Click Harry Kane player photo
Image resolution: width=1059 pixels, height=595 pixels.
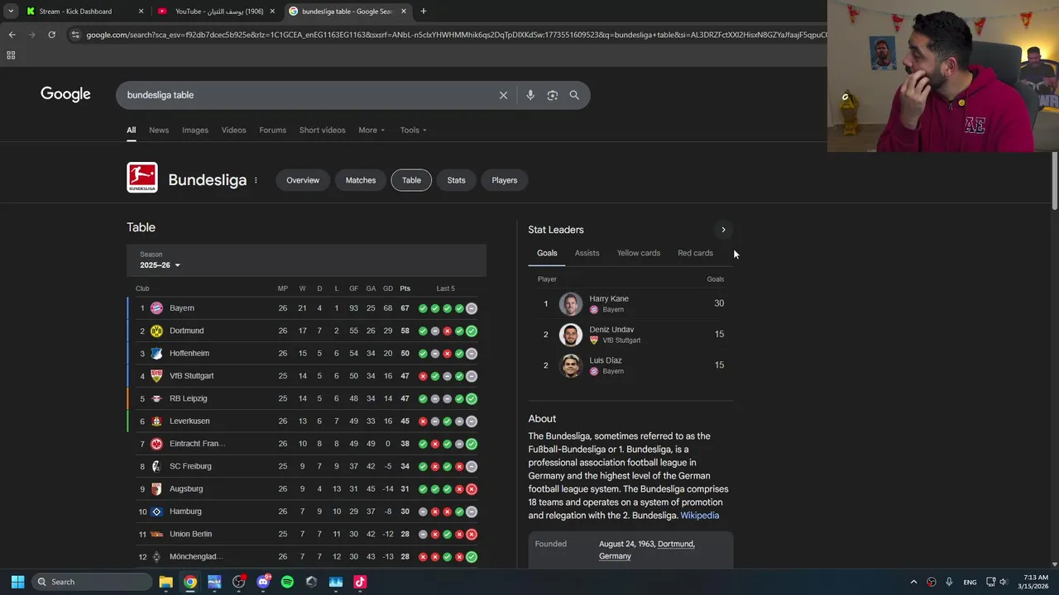click(571, 304)
